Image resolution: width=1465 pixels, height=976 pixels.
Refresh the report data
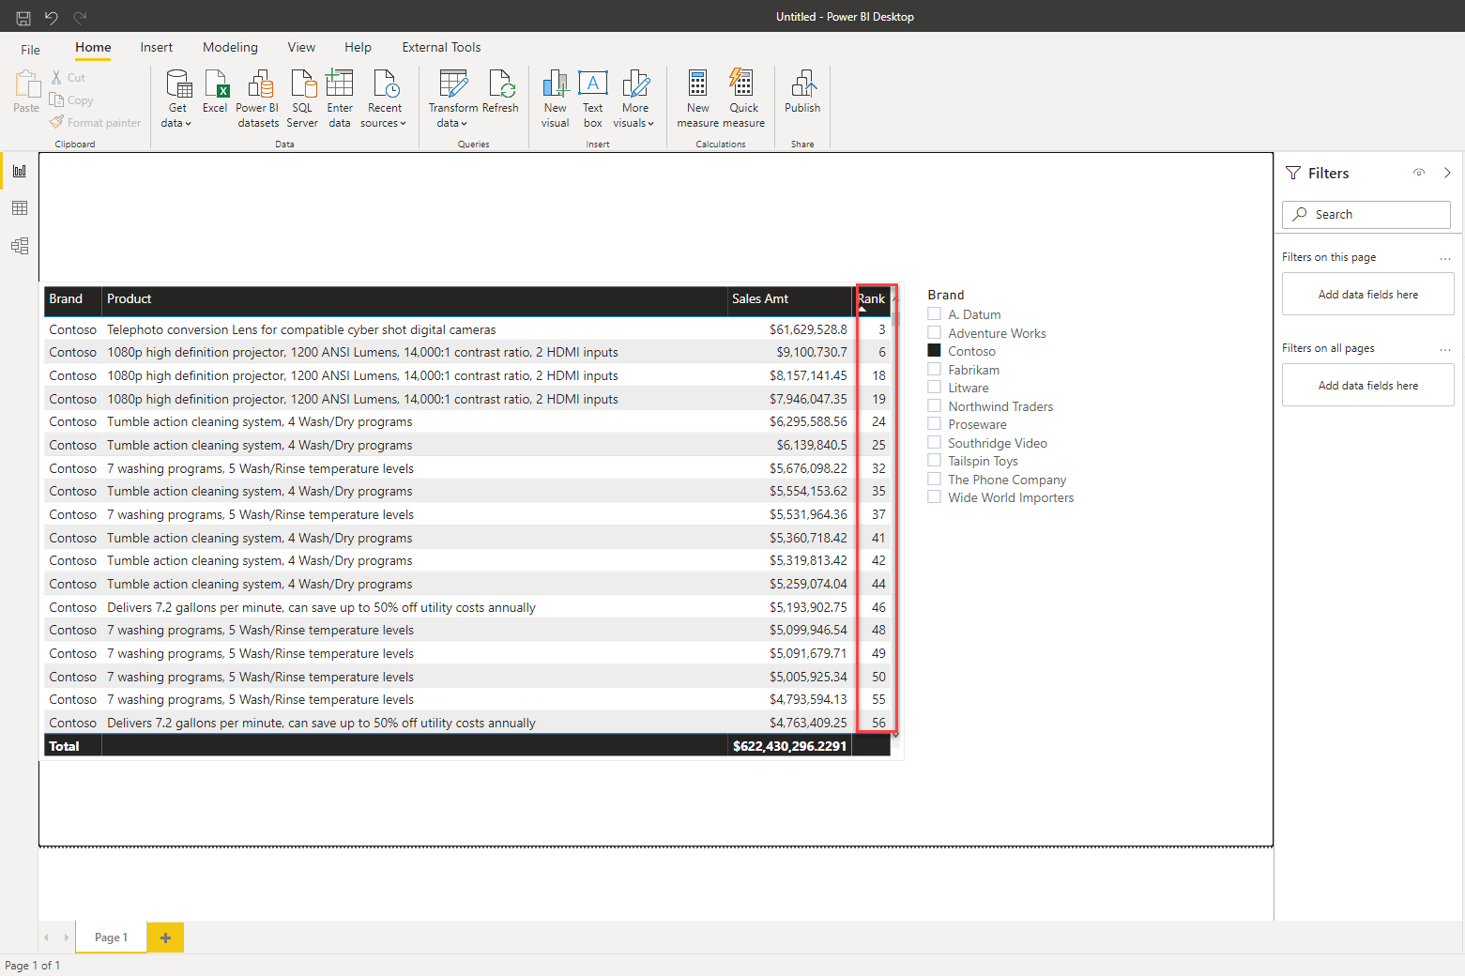coord(500,98)
